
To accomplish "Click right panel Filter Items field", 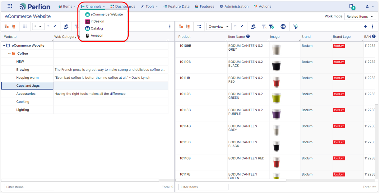I will [x=203, y=187].
